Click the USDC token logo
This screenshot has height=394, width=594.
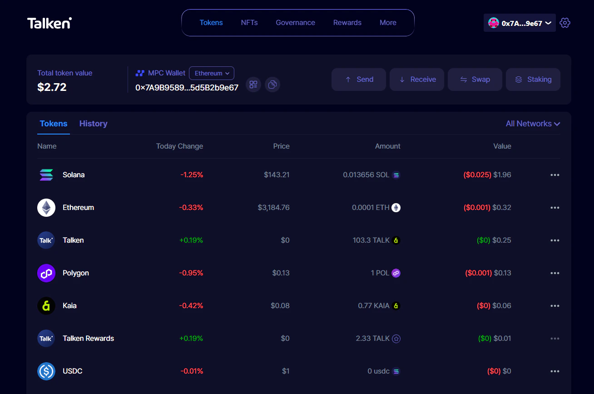pyautogui.click(x=46, y=371)
